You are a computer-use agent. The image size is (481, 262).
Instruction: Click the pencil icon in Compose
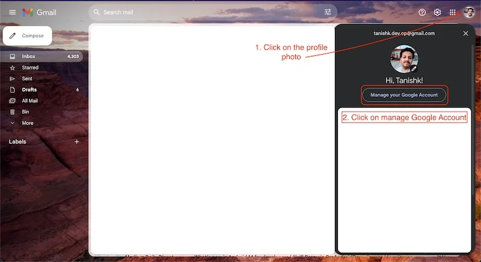(x=13, y=36)
